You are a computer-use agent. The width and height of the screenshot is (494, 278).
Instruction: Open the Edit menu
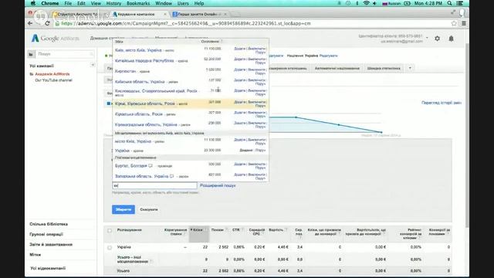tap(81, 3)
